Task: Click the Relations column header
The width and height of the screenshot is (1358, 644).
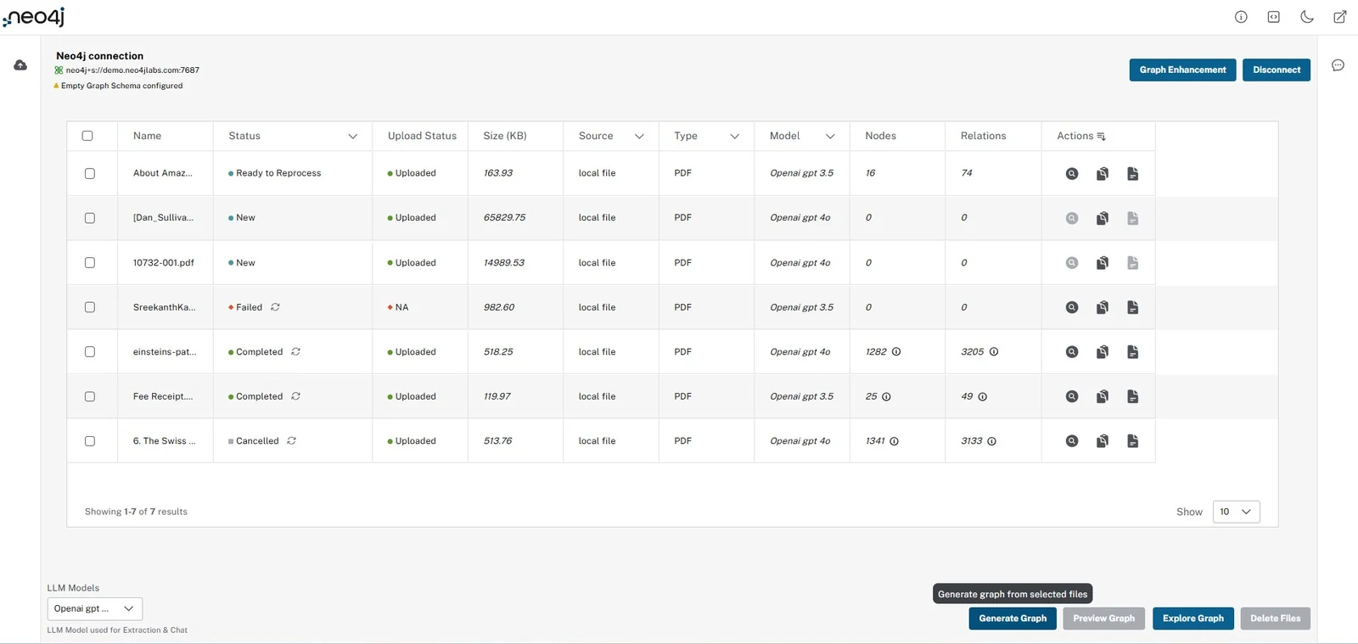Action: pos(983,136)
